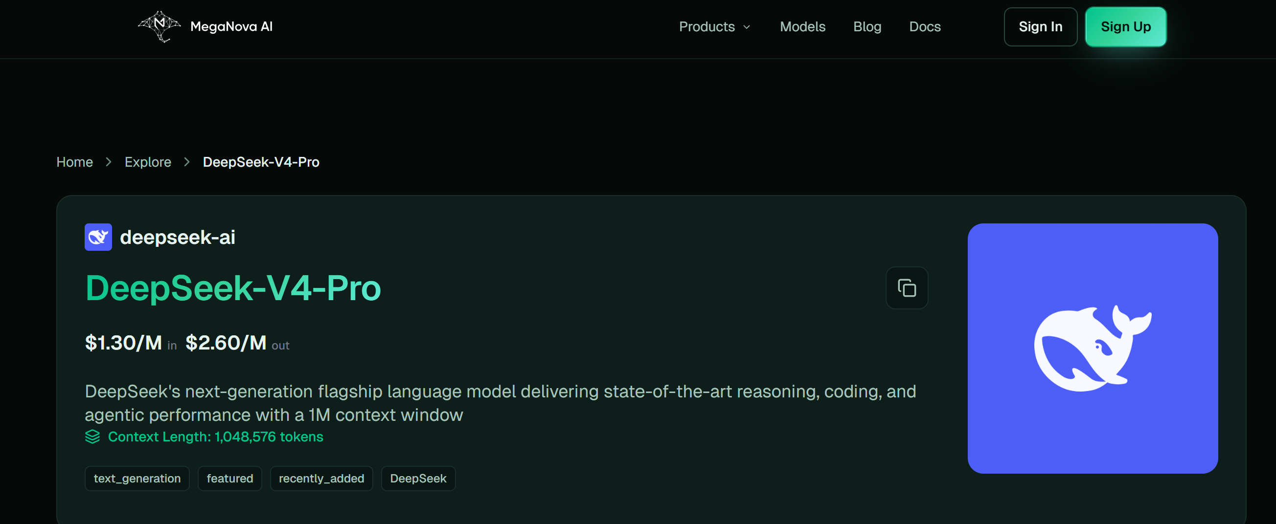The image size is (1276, 524).
Task: Click the small deepseek-ai whale icon
Action: point(98,237)
